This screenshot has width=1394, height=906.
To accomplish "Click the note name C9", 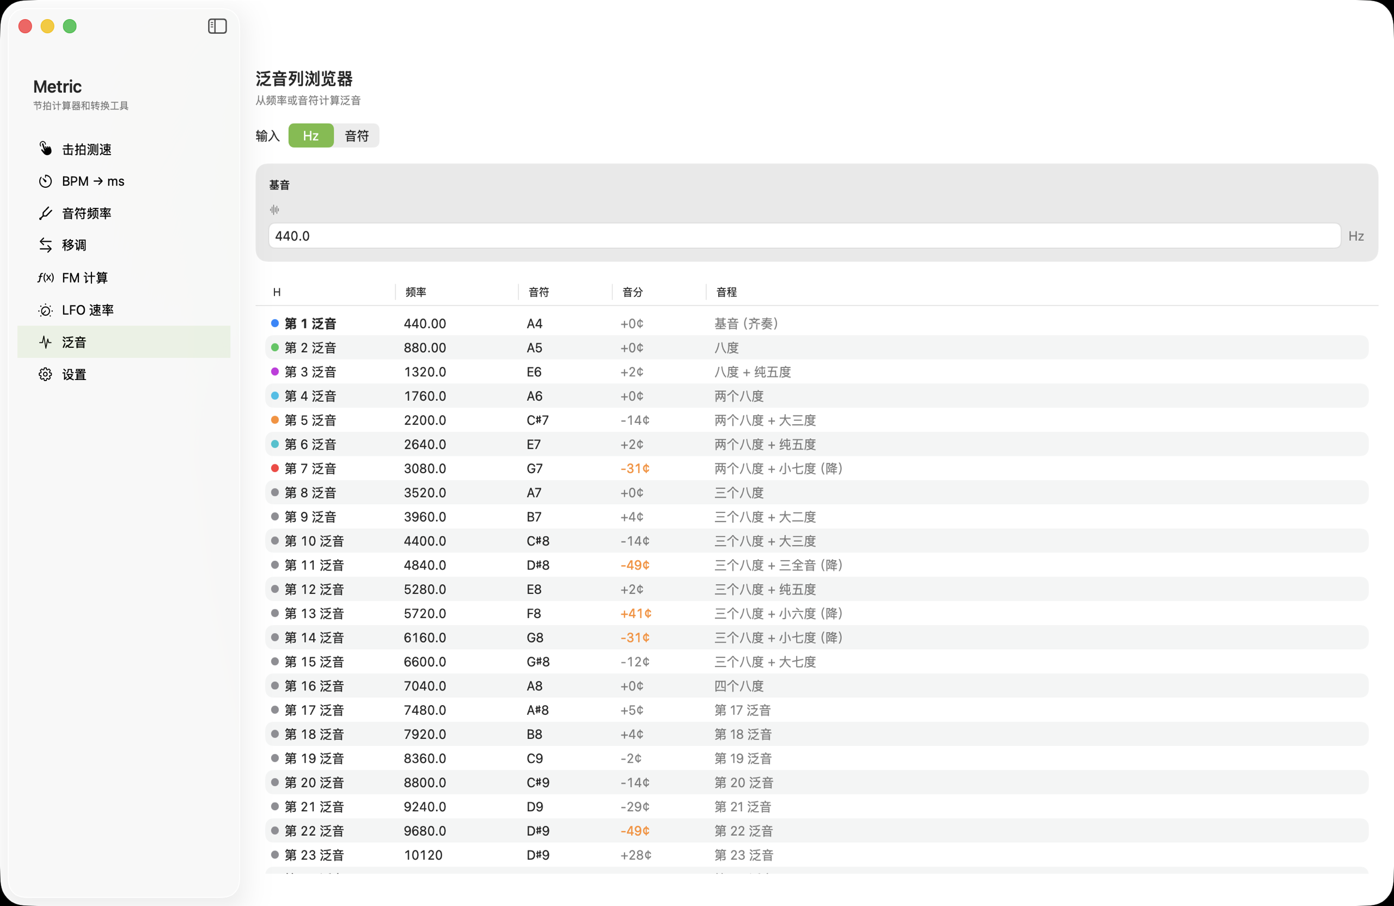I will click(535, 758).
